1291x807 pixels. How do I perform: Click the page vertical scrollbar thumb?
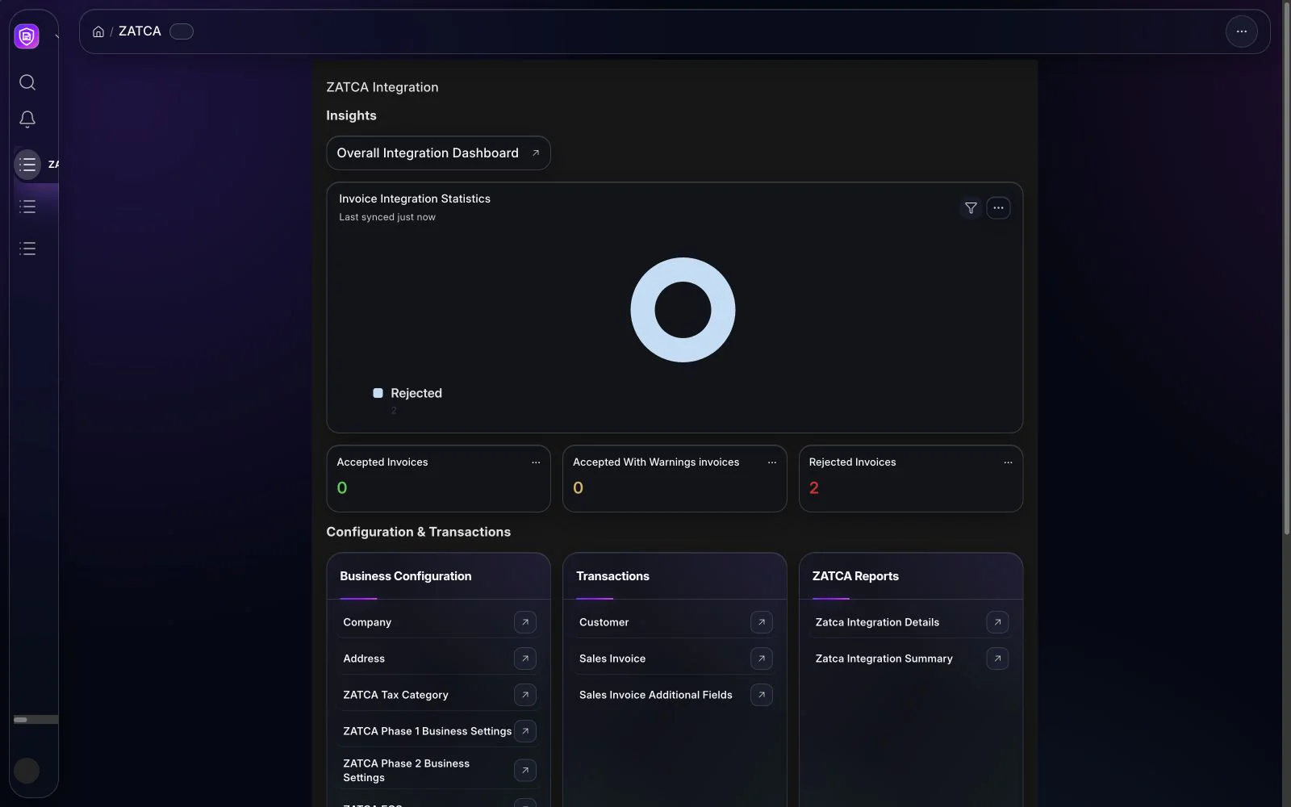[1286, 268]
